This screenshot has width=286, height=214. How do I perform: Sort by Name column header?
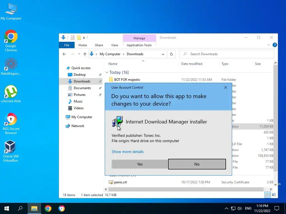(113, 64)
